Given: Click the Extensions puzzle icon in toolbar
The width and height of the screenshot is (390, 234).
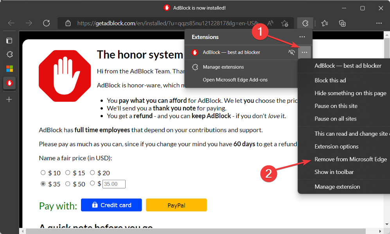Looking at the screenshot, I should tap(305, 23).
